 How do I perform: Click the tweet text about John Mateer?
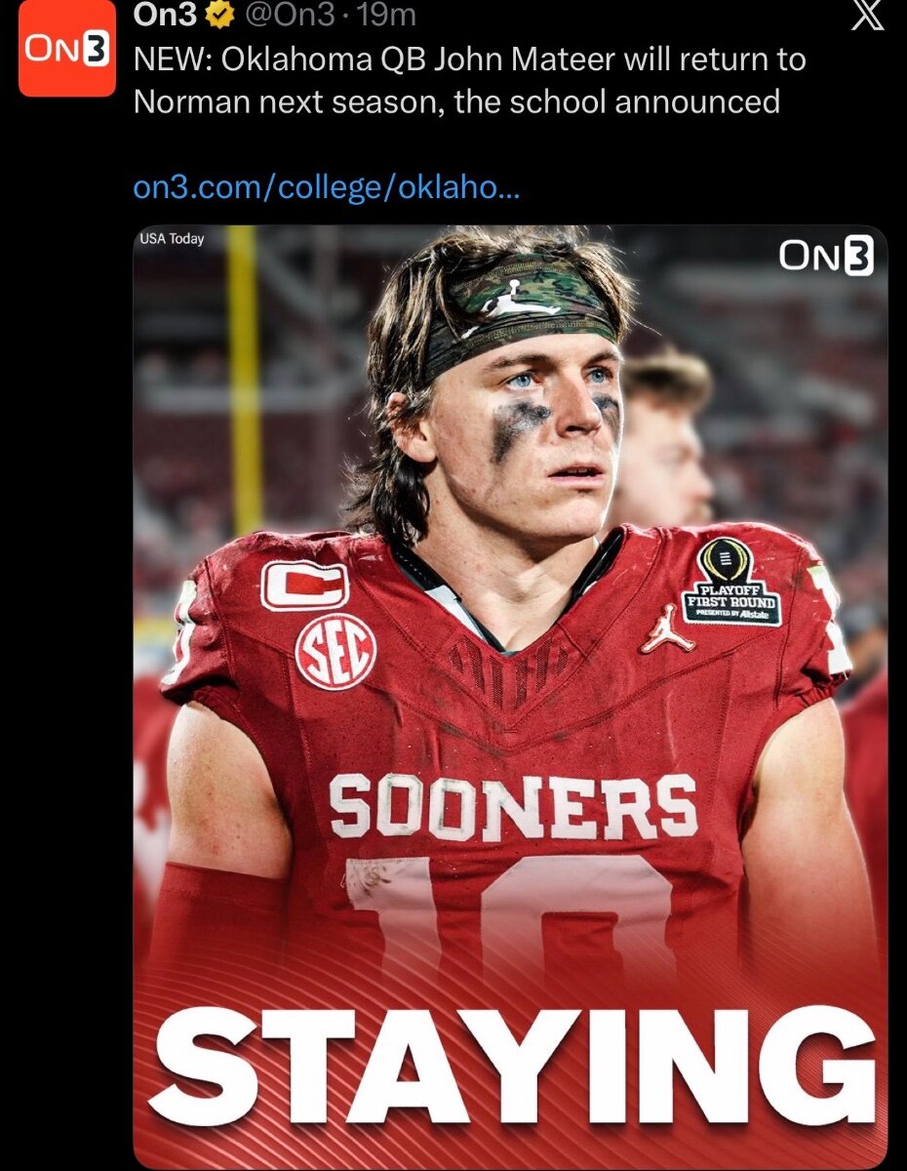coord(468,80)
